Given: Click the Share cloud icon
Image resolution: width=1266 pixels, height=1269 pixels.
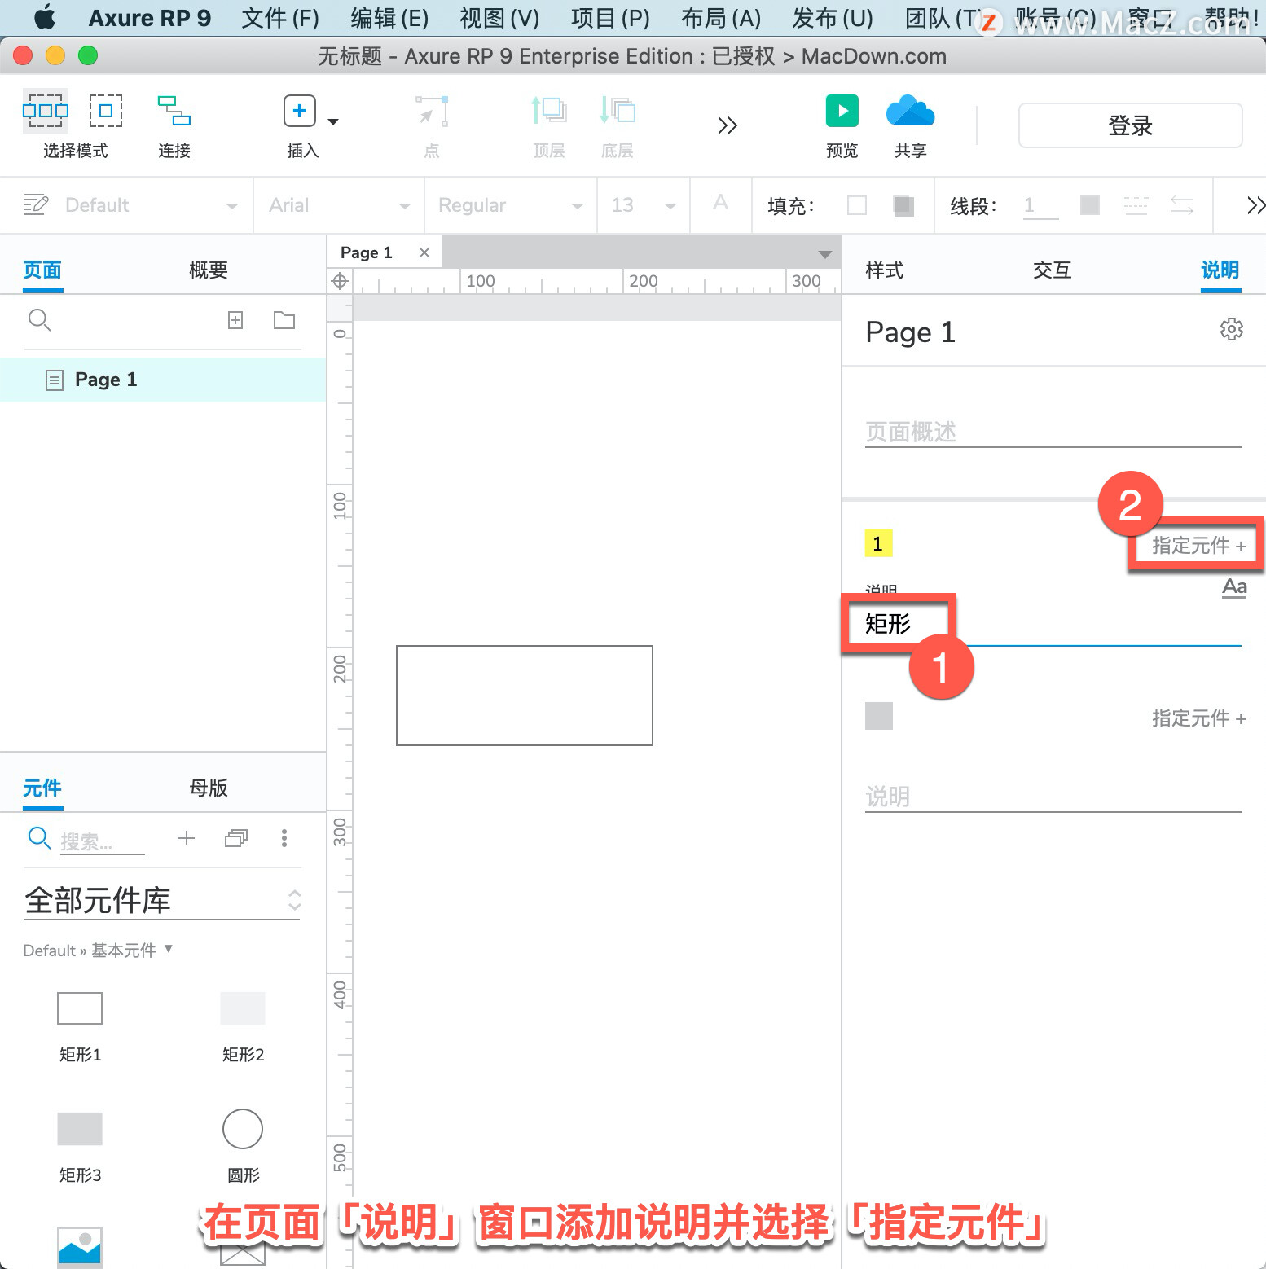Looking at the screenshot, I should pyautogui.click(x=911, y=111).
